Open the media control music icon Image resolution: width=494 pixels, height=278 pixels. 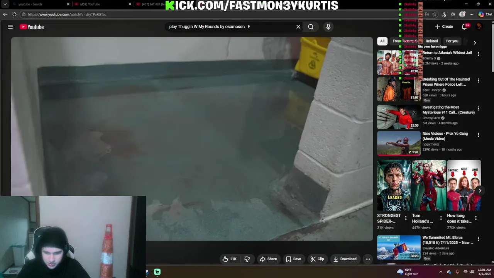pyautogui.click(x=444, y=14)
